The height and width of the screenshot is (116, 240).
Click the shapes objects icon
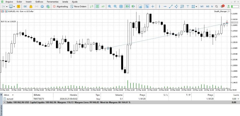193,7
